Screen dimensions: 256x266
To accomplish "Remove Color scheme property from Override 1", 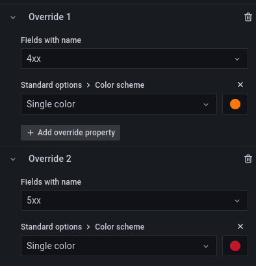I will pyautogui.click(x=240, y=85).
